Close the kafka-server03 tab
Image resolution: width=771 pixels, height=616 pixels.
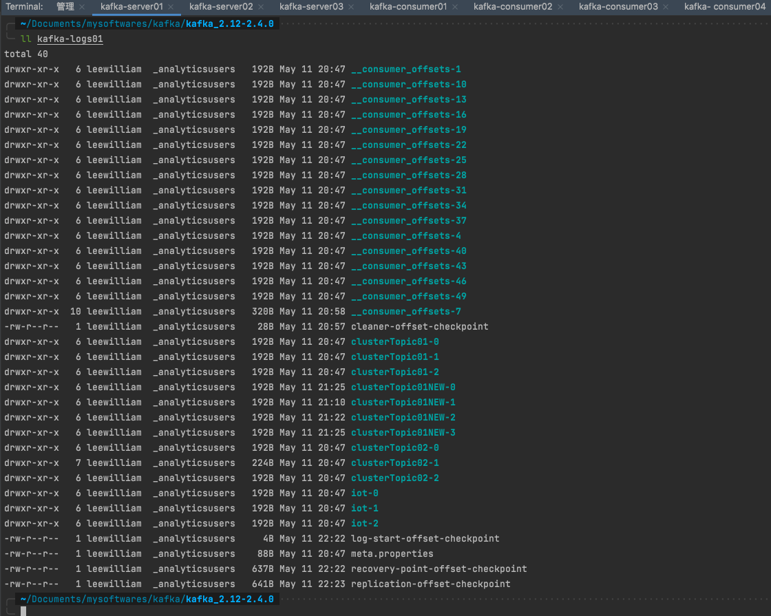pyautogui.click(x=351, y=7)
